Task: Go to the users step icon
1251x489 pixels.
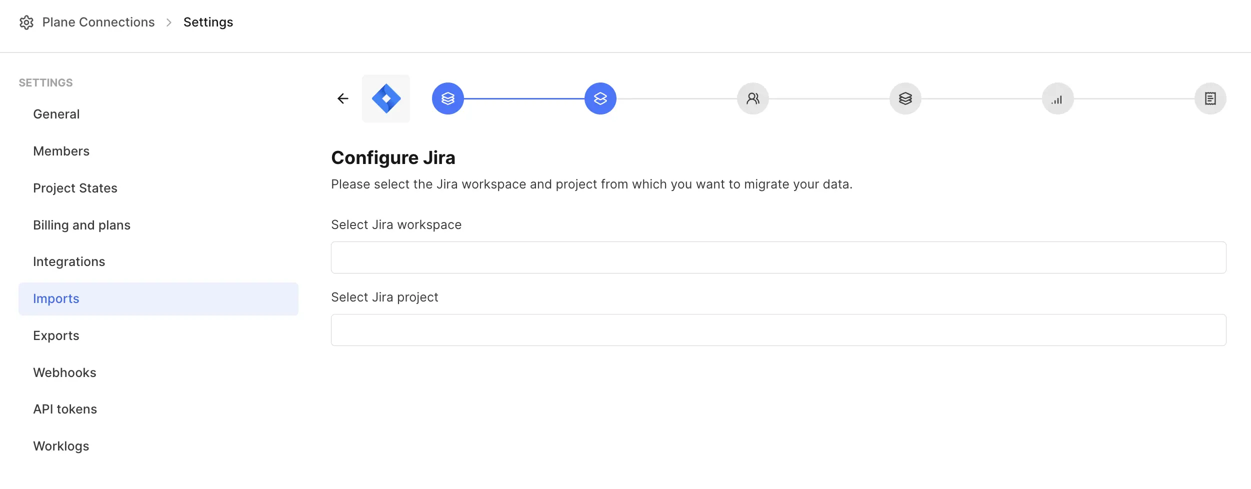Action: coord(753,98)
